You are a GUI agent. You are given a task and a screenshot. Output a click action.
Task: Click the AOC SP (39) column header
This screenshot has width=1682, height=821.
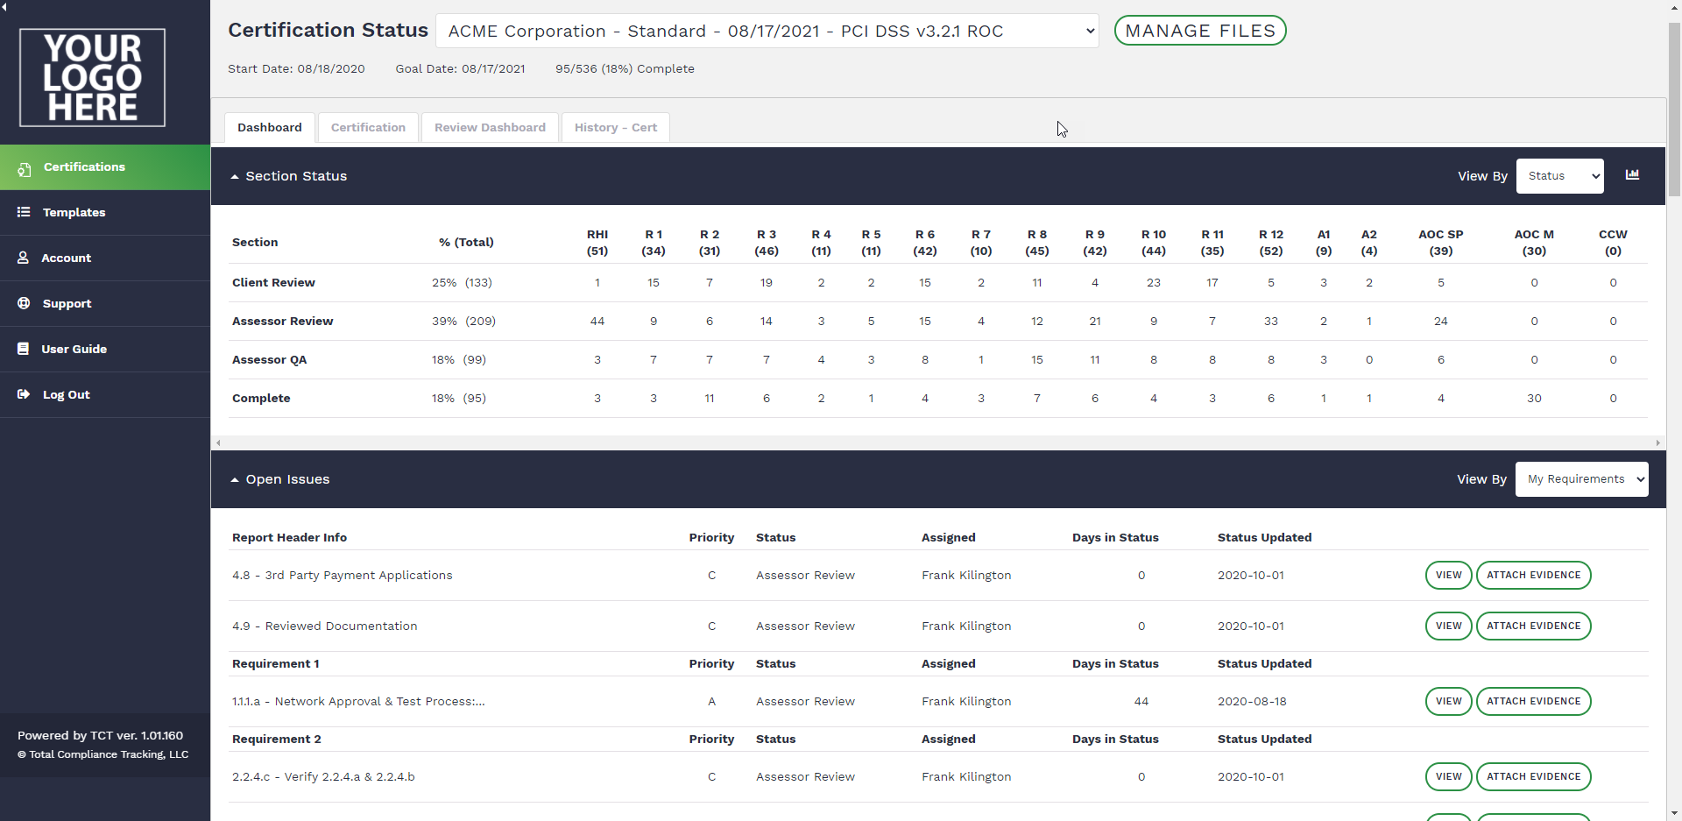coord(1441,243)
